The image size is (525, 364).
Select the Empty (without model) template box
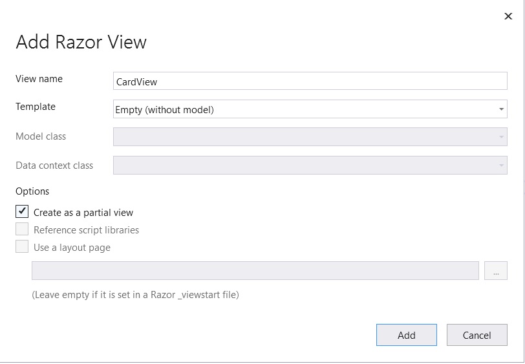point(310,109)
